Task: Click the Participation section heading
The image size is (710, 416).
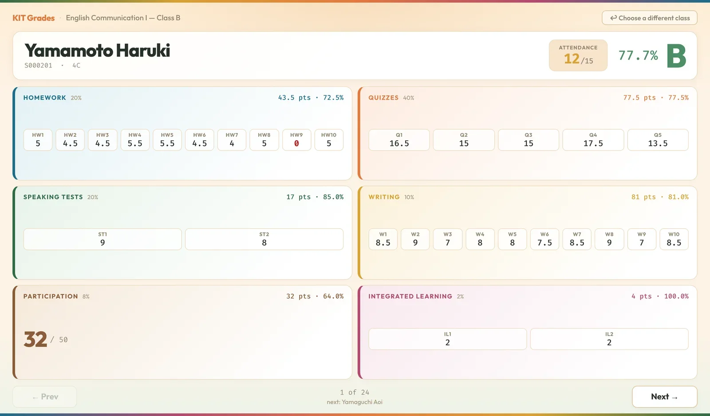Action: (x=51, y=297)
